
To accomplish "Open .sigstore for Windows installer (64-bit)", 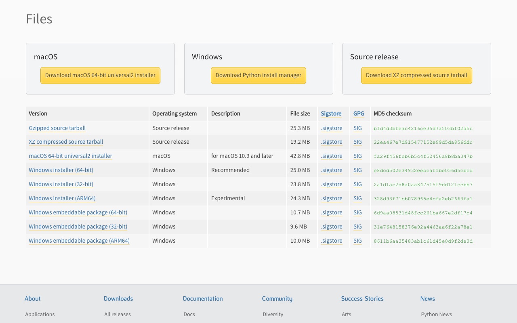I will (x=332, y=170).
